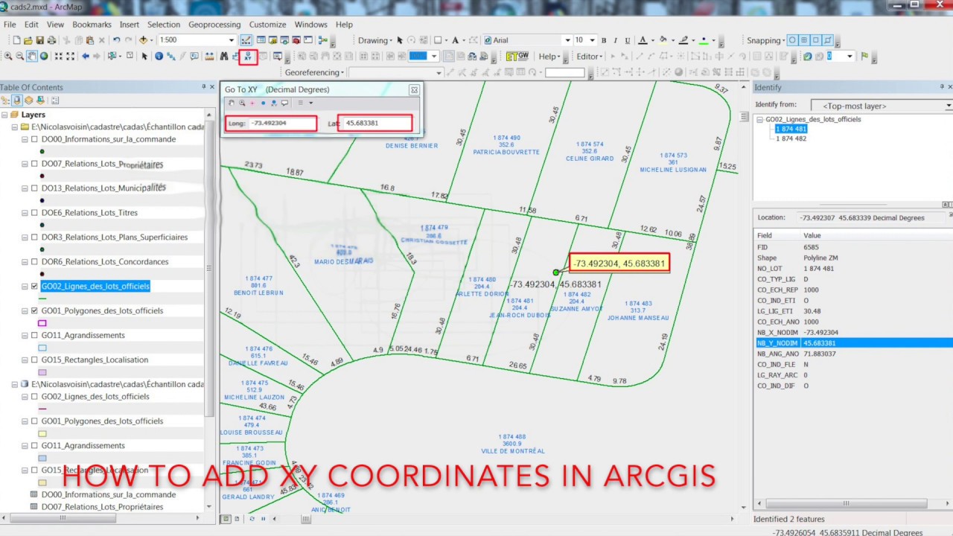Click the Add Callout icon in Go To XY
Screen dimensions: 953x536
pyautogui.click(x=284, y=103)
